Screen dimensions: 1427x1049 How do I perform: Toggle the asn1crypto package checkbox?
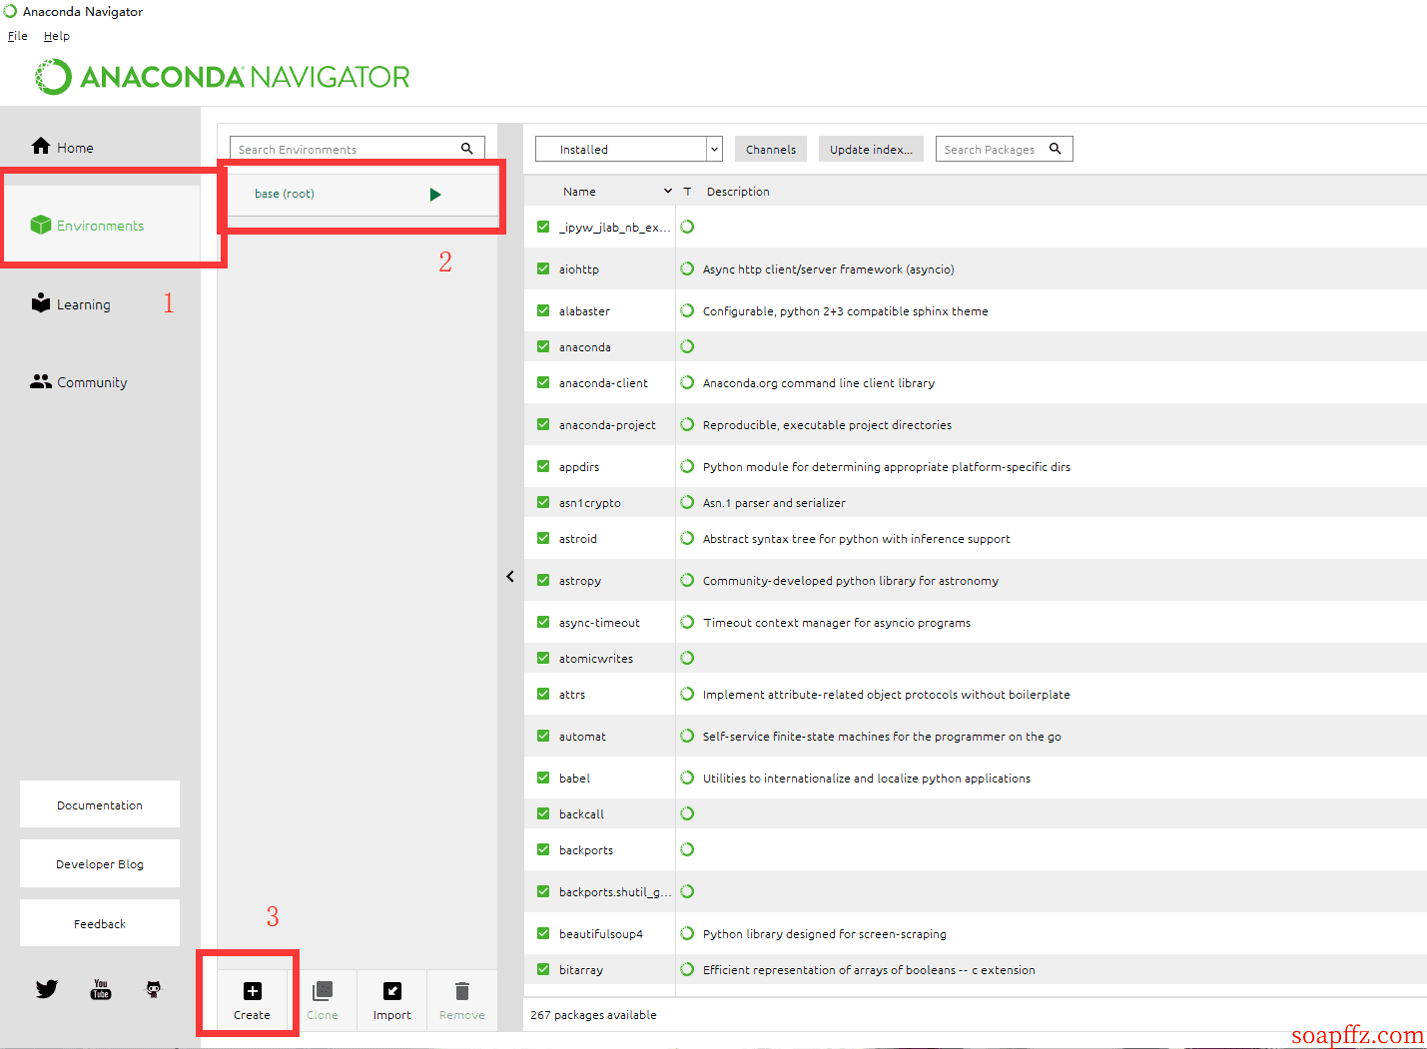coord(543,502)
